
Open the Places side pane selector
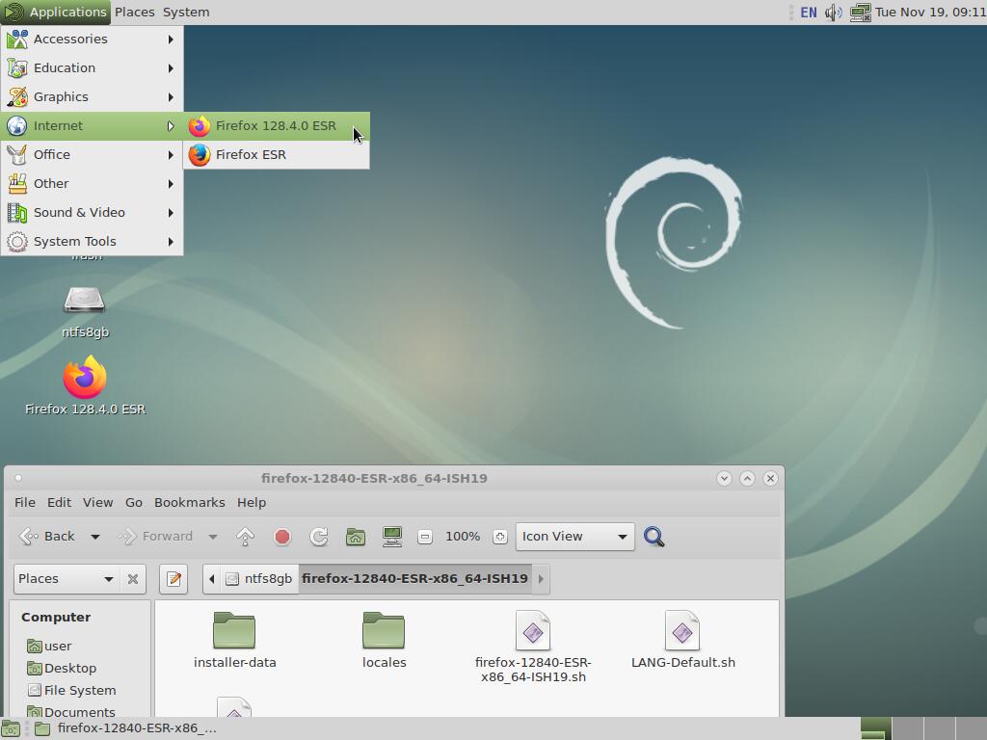(67, 579)
